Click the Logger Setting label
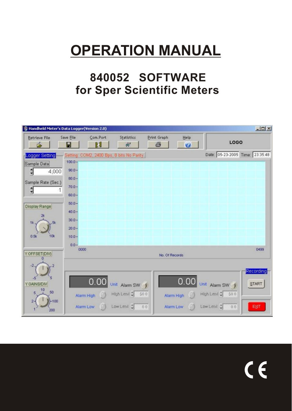Viewport: 292px width, 411px height. [40, 155]
